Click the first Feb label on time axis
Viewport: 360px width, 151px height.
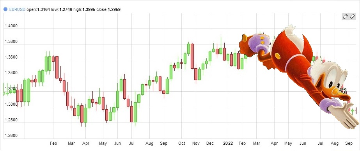(x=53, y=144)
